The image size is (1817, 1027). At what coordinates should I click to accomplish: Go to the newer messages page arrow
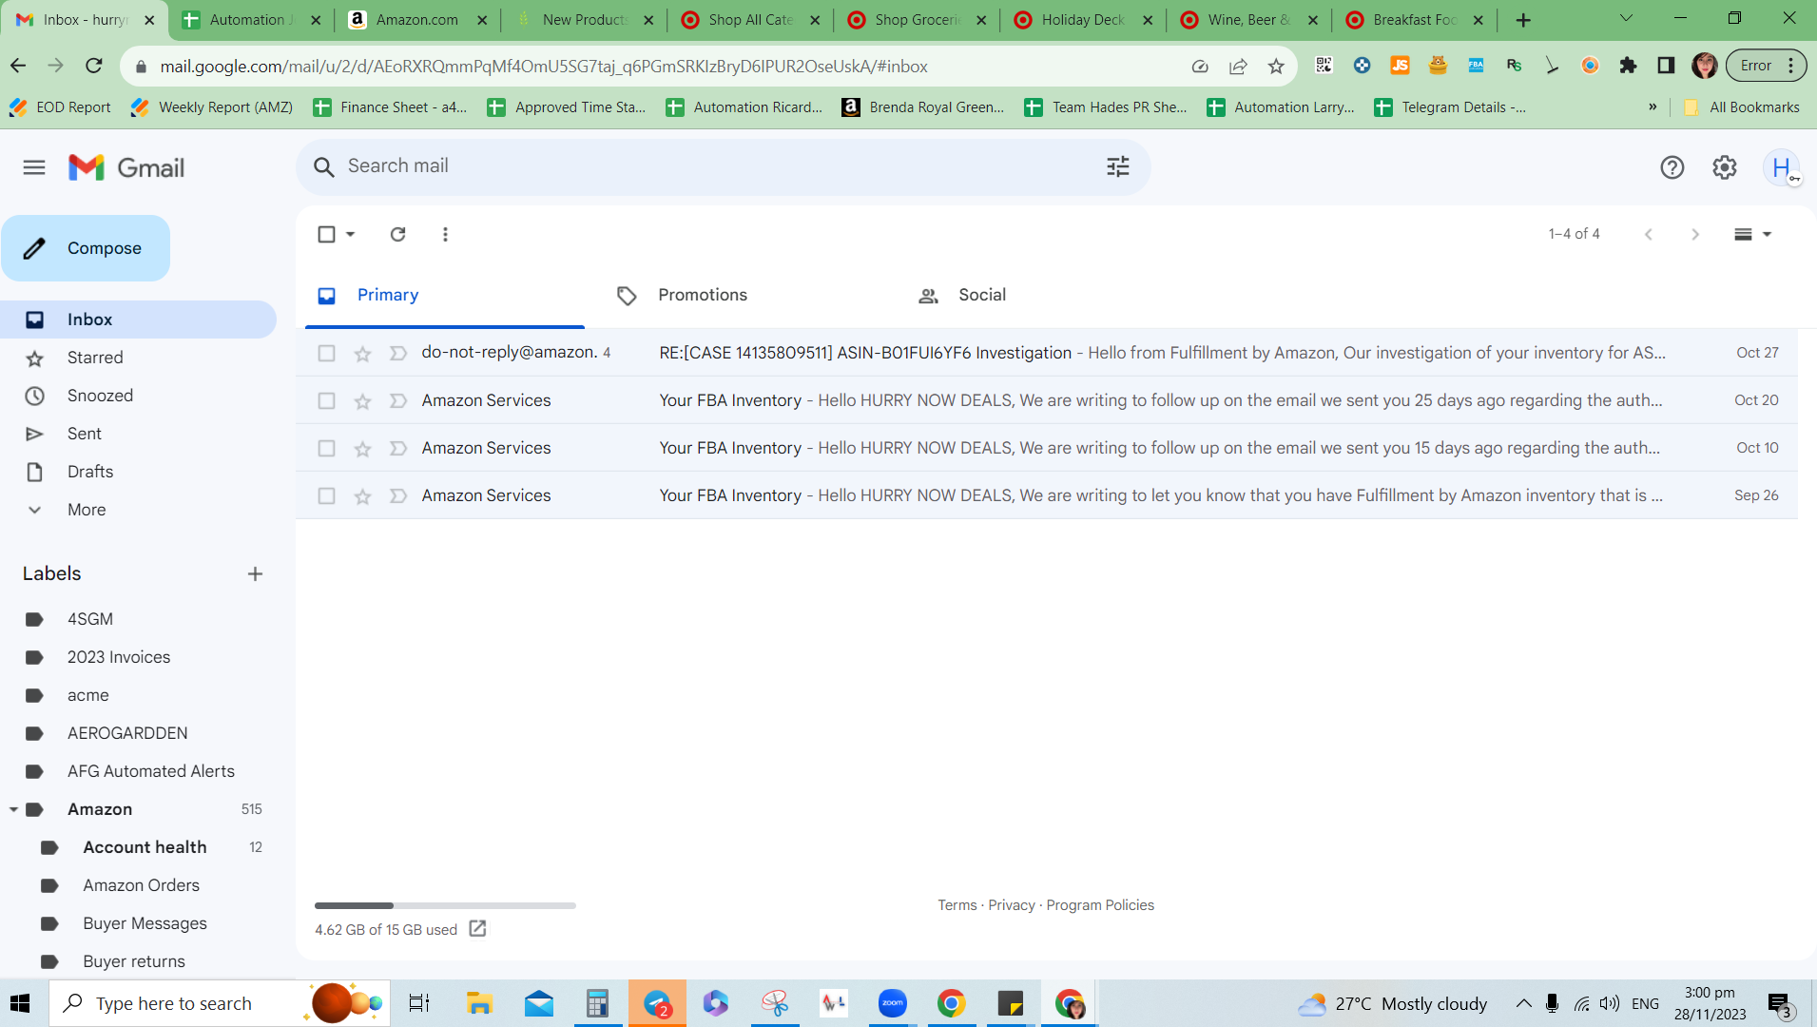pos(1649,234)
